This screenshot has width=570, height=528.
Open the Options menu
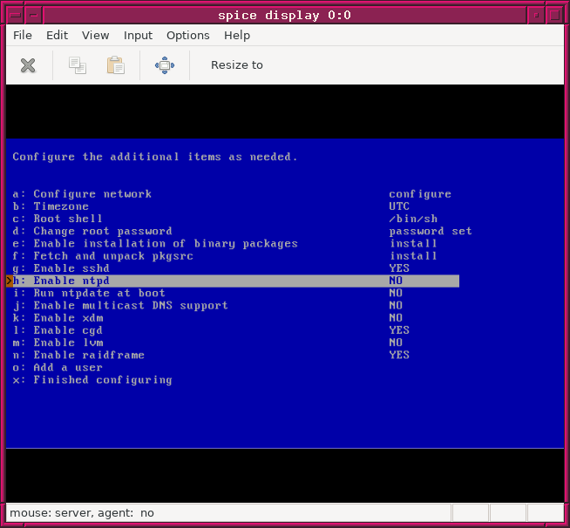tap(188, 36)
